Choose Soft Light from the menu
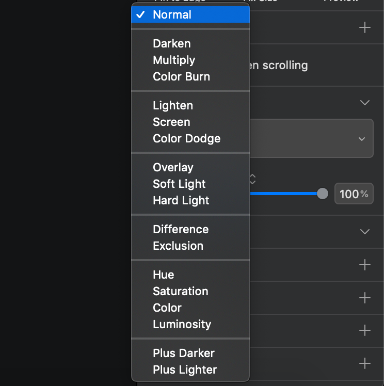384x386 pixels. pyautogui.click(x=179, y=184)
